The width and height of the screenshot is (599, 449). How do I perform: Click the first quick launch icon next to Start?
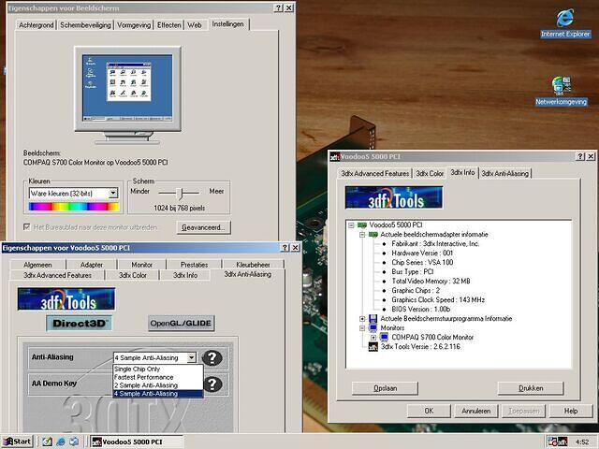point(47,442)
